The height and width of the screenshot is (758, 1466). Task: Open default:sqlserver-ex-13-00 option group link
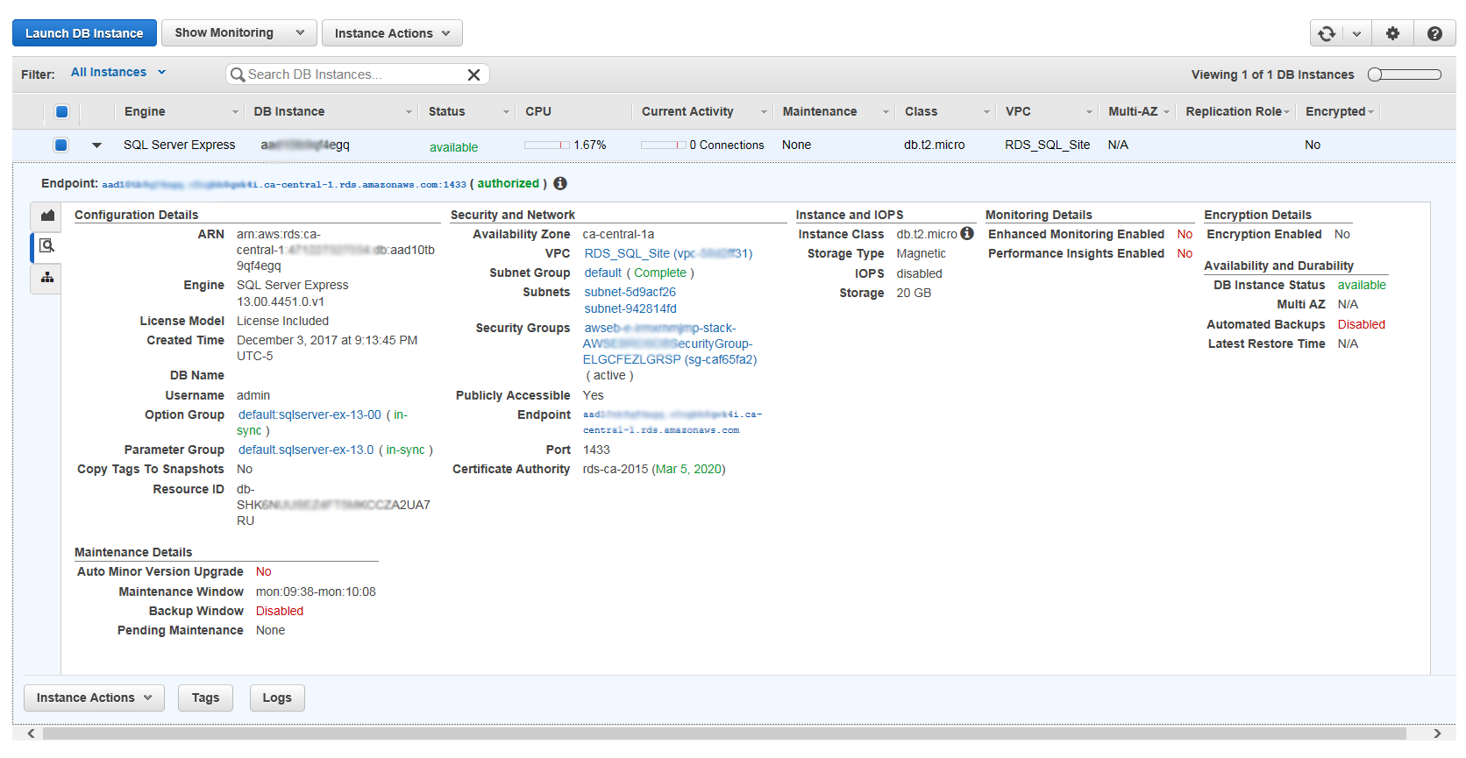click(310, 414)
